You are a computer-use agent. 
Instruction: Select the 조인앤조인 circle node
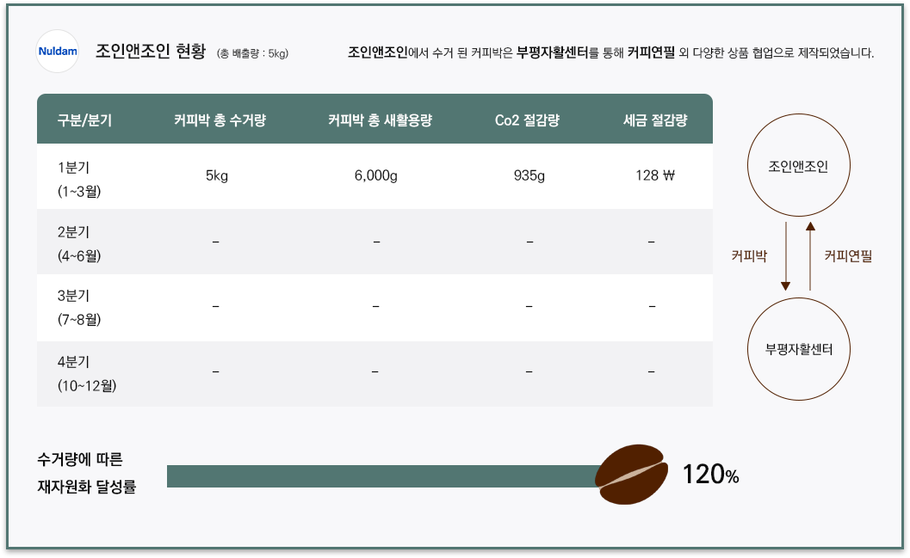(799, 165)
